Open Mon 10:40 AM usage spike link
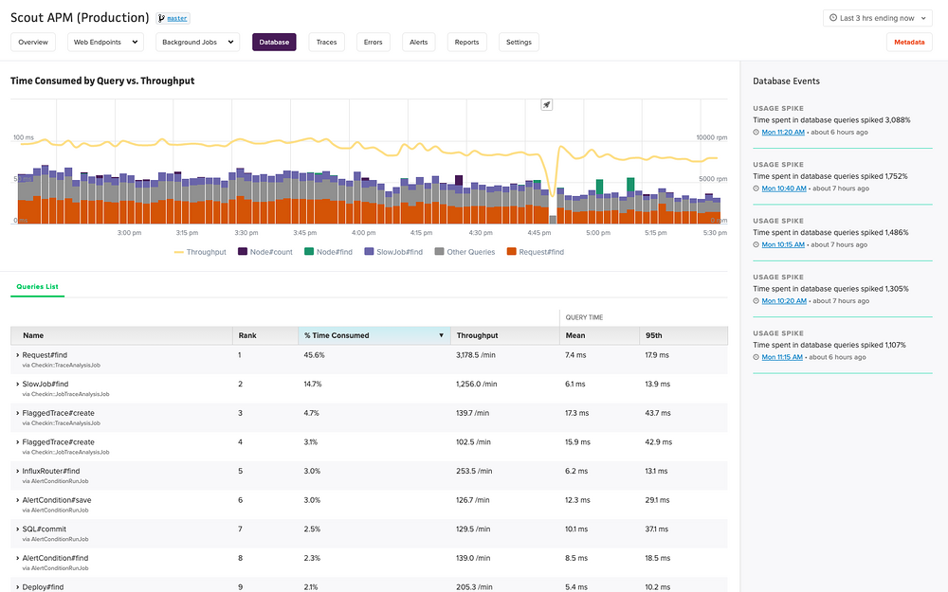The height and width of the screenshot is (592, 948). tap(784, 188)
